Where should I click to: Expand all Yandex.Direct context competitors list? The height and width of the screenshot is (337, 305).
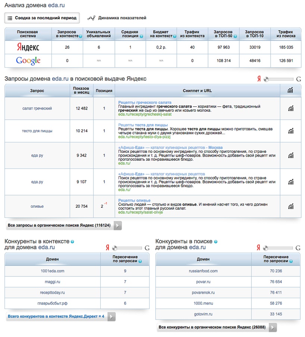pos(60,317)
